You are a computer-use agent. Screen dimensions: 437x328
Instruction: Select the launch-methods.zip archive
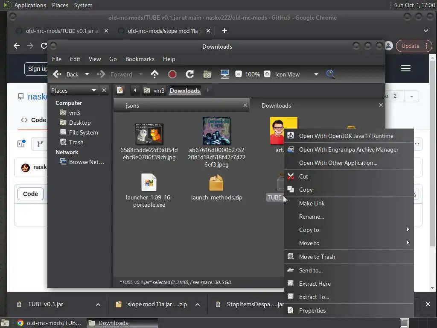coord(216,182)
